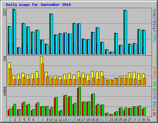Click the green kB Out bar for day 19
This screenshot has width=158, height=123.
[94, 105]
